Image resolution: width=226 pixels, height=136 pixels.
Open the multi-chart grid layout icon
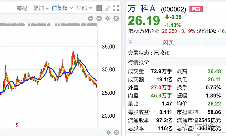coord(99,8)
